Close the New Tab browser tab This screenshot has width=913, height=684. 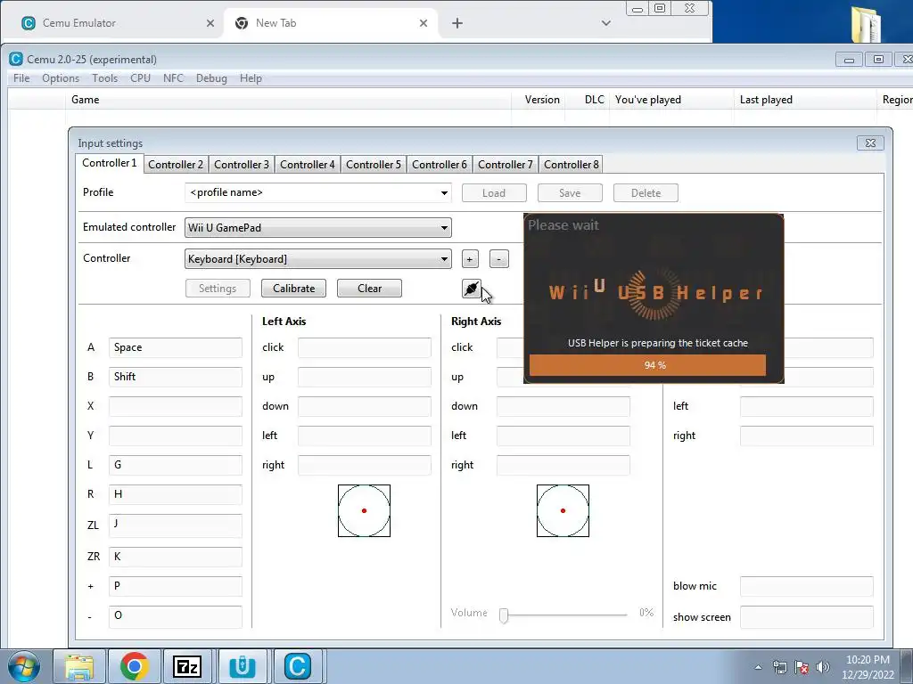tap(424, 23)
